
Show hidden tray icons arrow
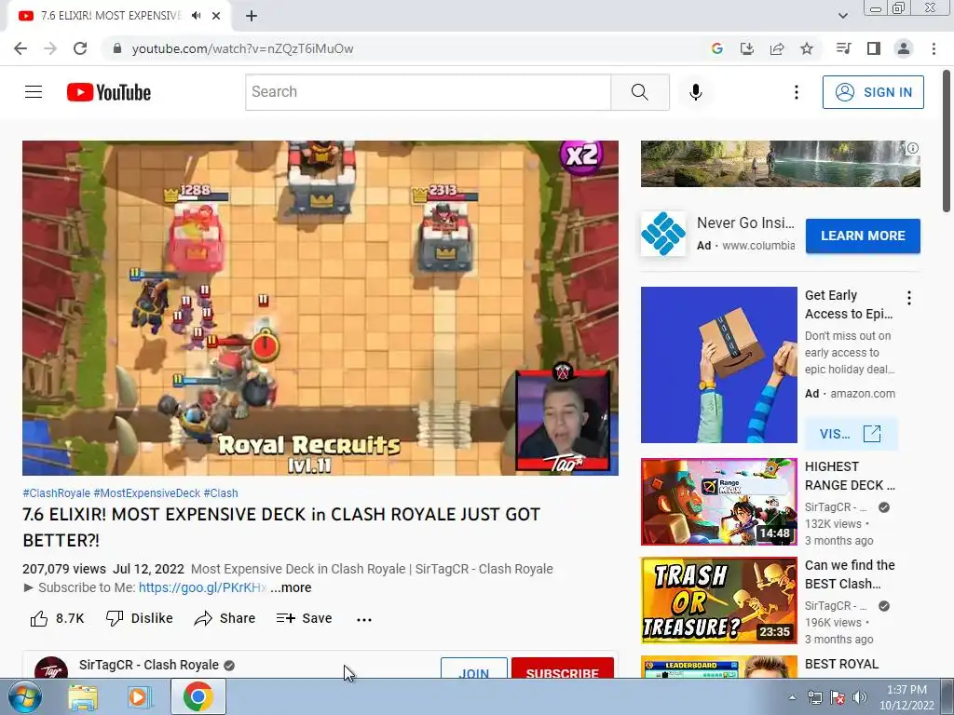(792, 697)
